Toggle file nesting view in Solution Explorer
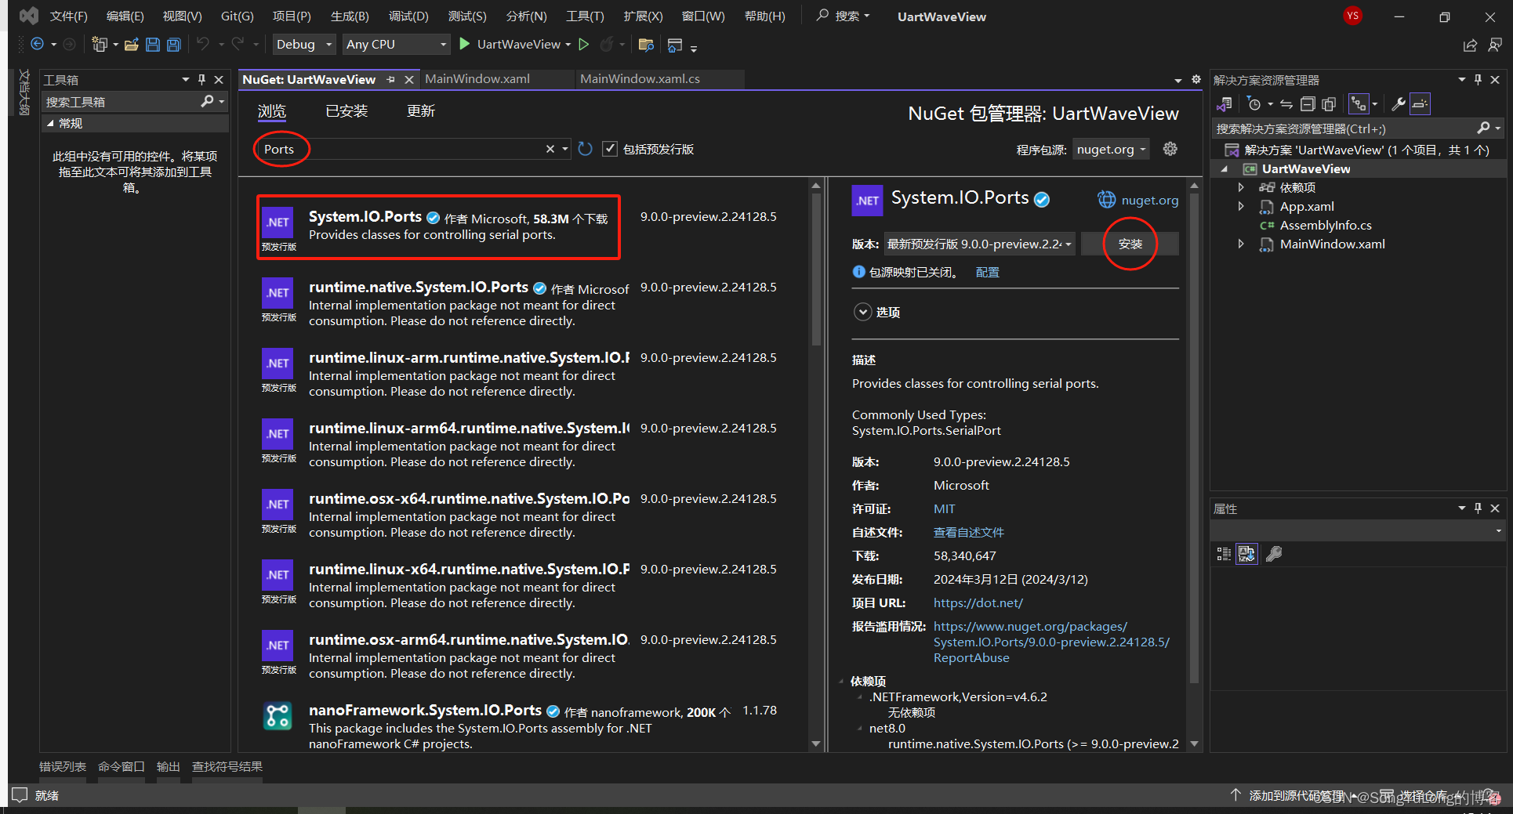This screenshot has height=814, width=1513. pyautogui.click(x=1359, y=104)
